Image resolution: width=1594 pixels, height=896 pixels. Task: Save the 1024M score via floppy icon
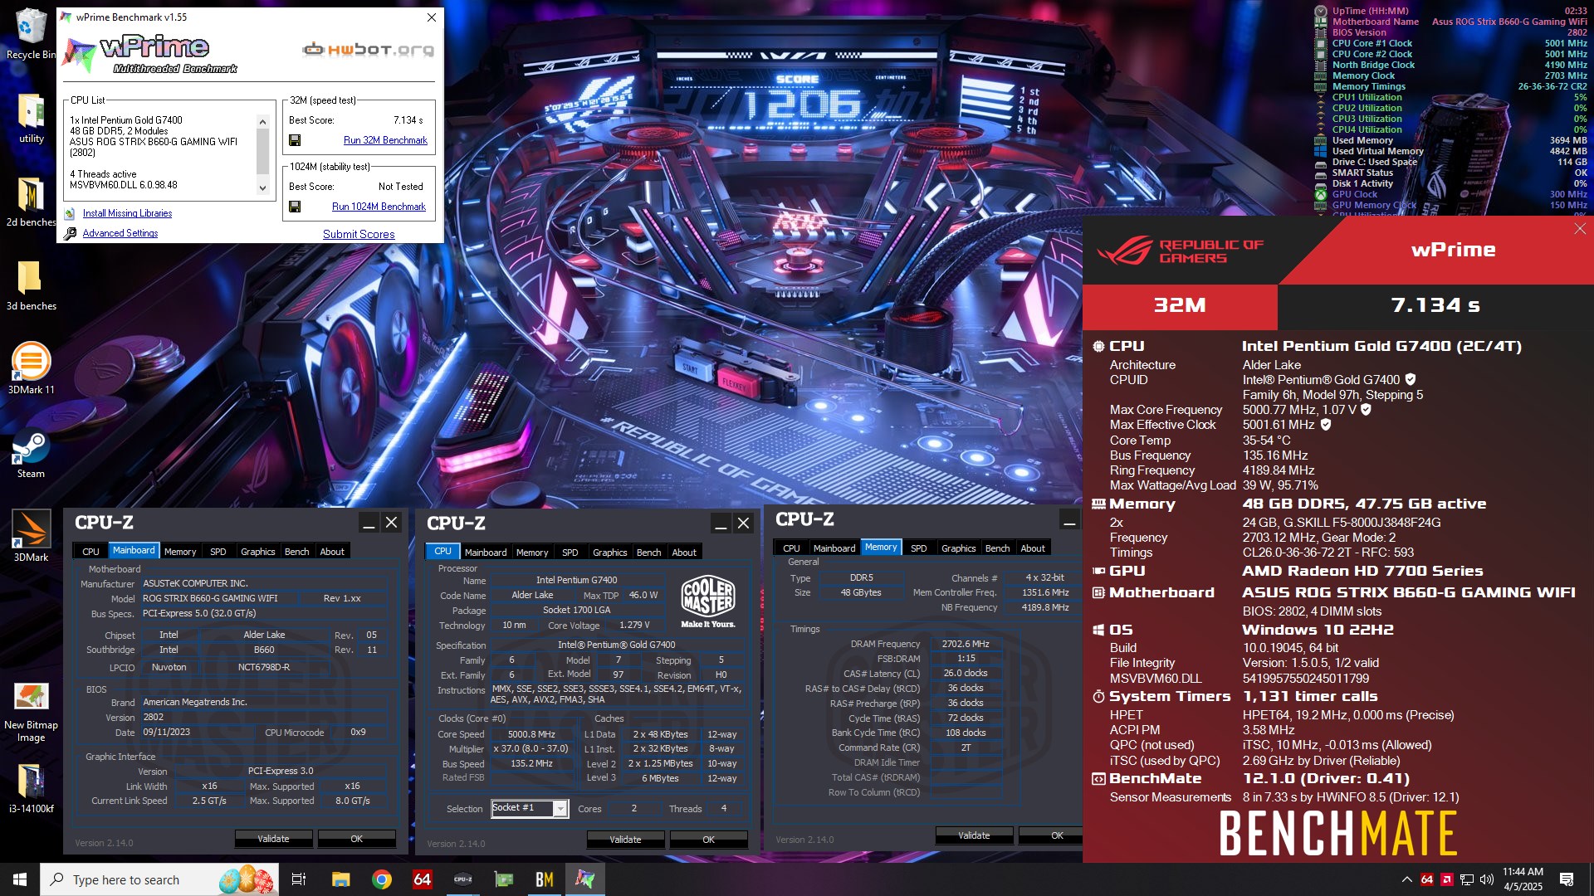(x=295, y=207)
